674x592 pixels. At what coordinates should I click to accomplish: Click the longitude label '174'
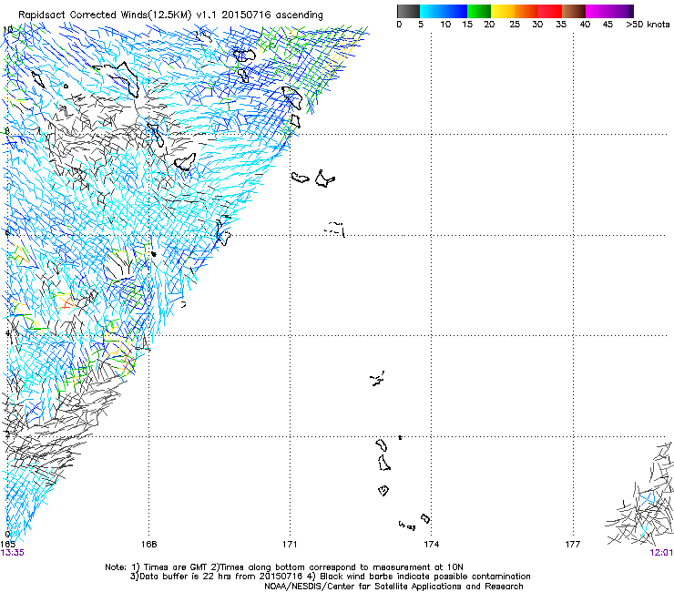(x=431, y=545)
